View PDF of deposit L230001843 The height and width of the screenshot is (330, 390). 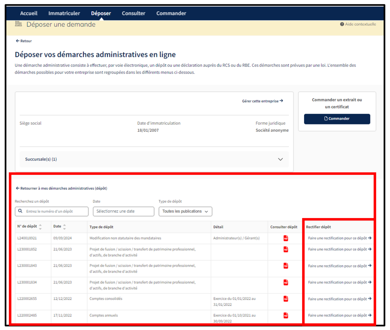285,266
